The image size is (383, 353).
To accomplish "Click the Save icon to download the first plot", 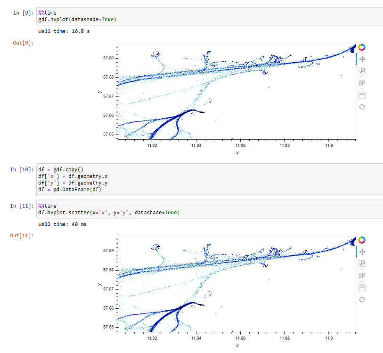I will 362,95.
